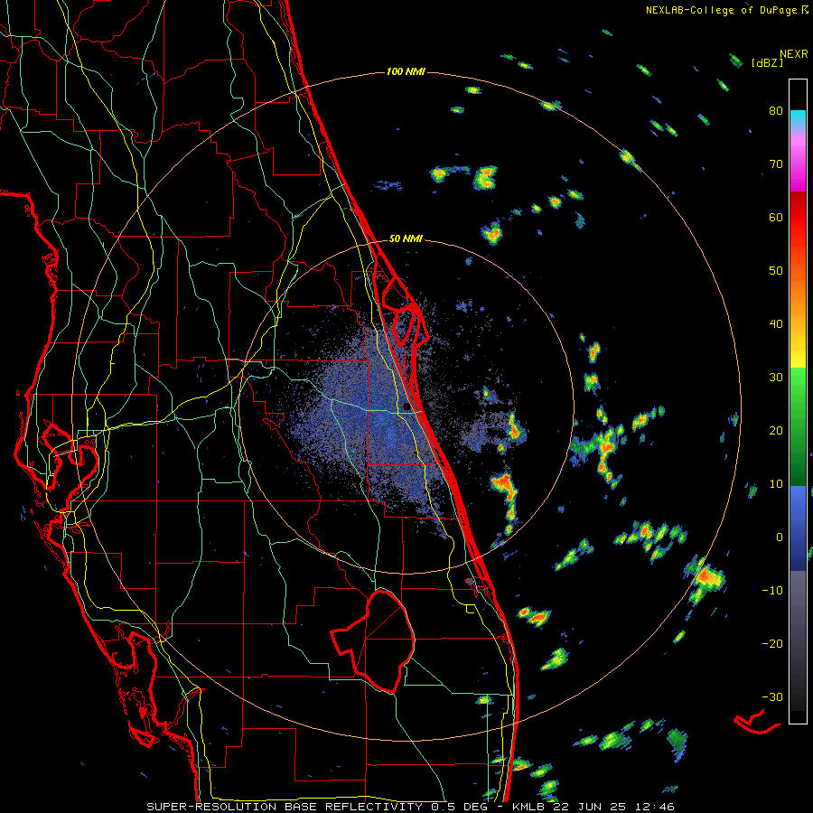This screenshot has height=813, width=813.
Task: Click the 30 value on the dBZ scale
Action: pos(776,377)
